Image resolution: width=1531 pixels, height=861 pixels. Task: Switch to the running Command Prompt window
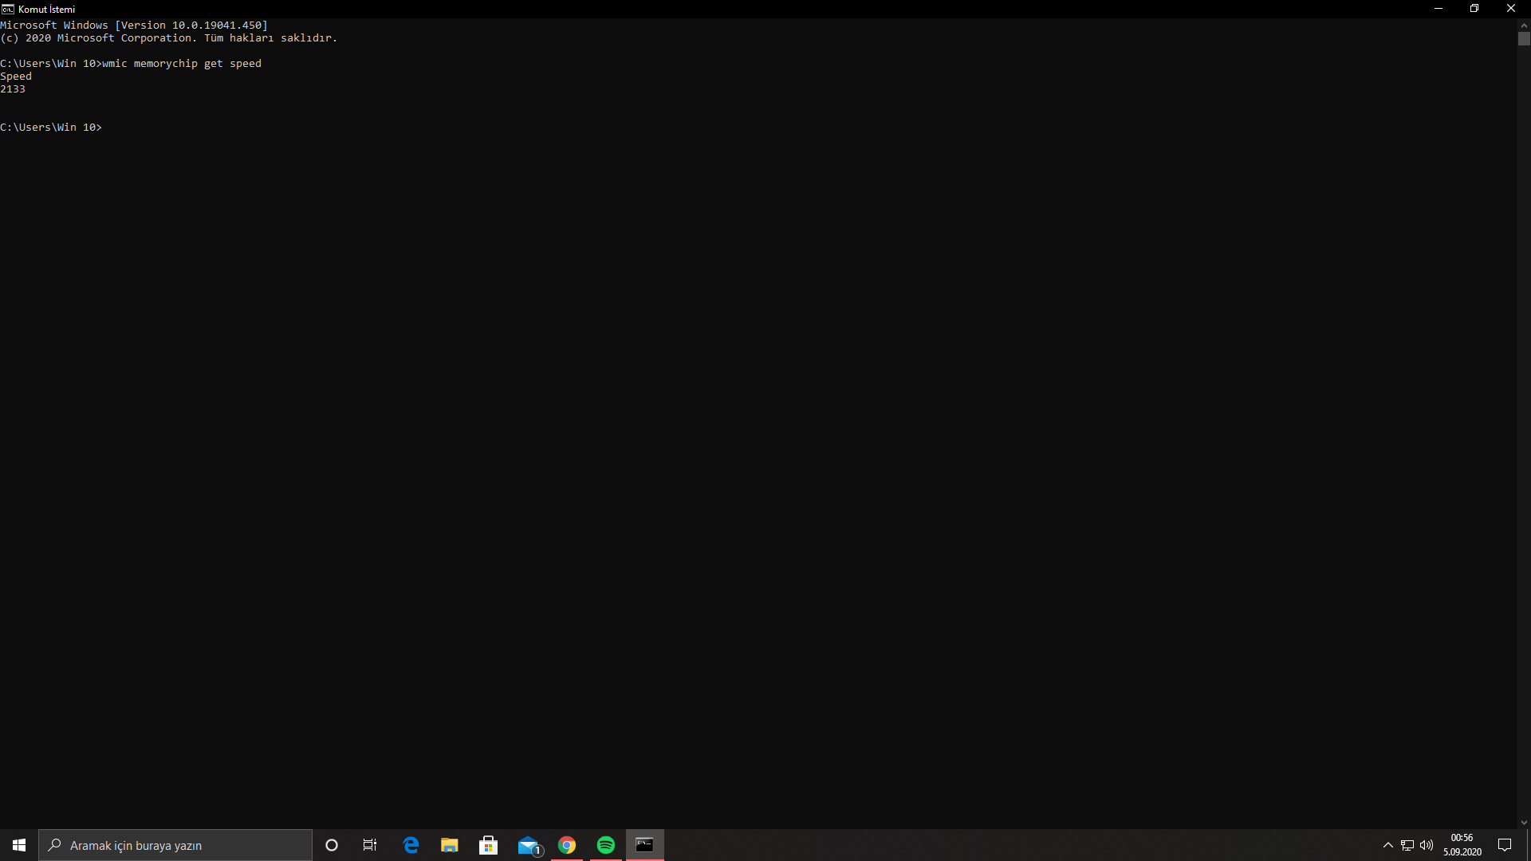click(x=644, y=845)
